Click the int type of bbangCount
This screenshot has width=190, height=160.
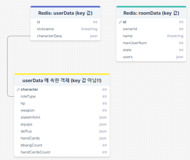coord(104,145)
